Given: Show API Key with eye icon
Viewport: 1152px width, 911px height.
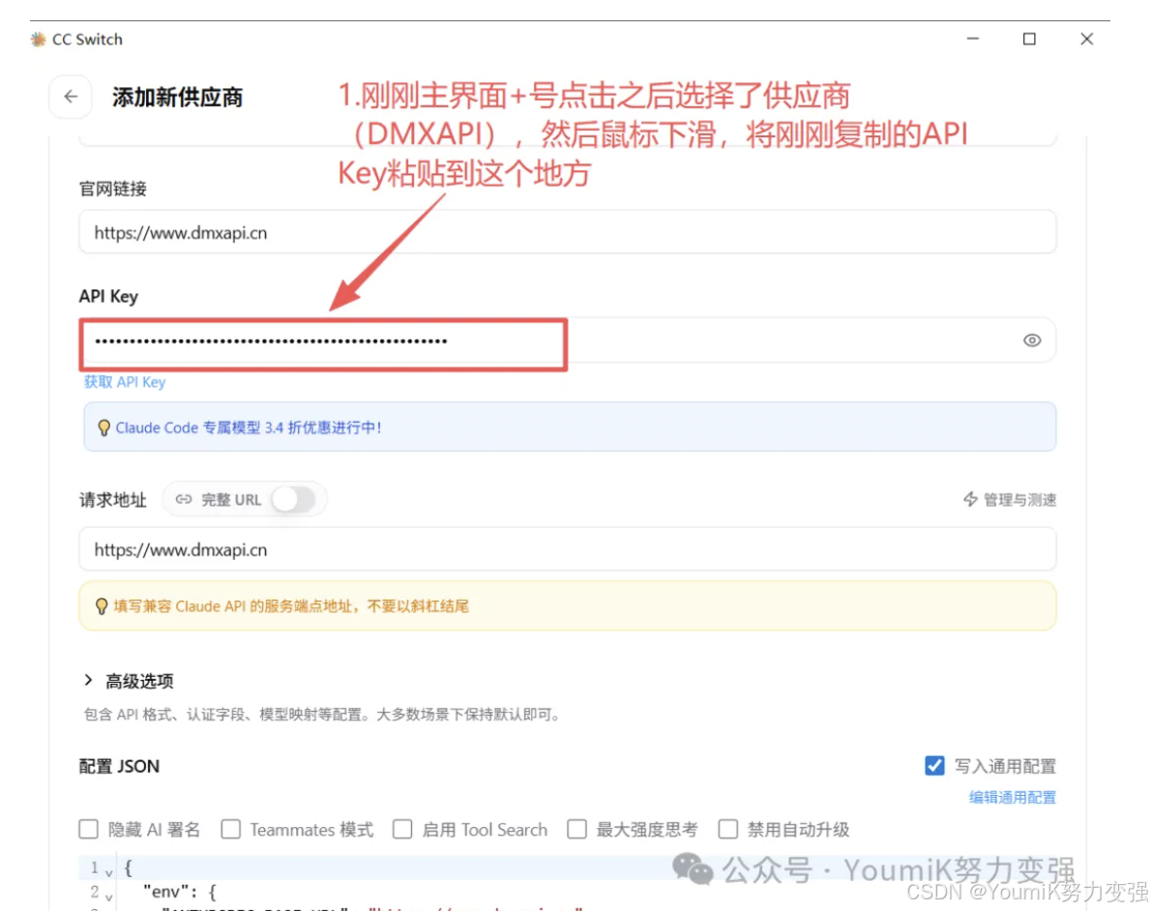Looking at the screenshot, I should pos(1031,340).
